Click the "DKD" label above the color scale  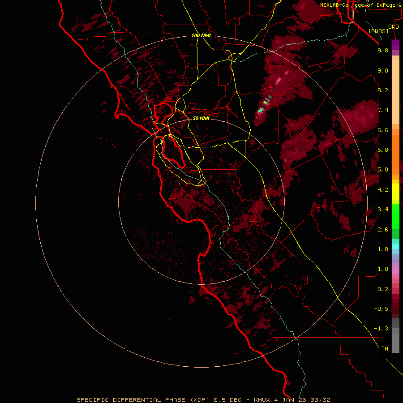(394, 27)
